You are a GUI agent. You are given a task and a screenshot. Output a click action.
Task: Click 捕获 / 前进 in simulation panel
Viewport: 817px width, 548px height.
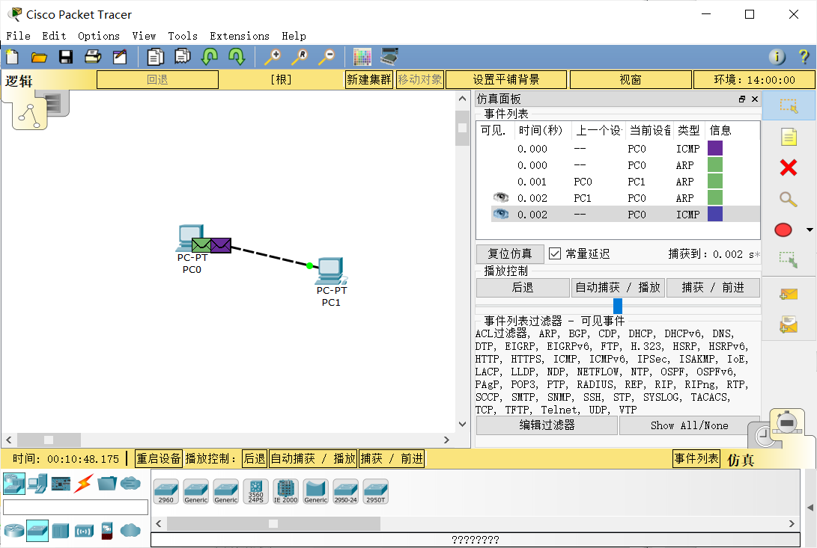point(713,287)
